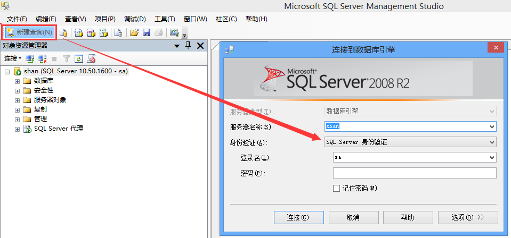The height and width of the screenshot is (238, 511).
Task: Collapse the shan server node
Action: pyautogui.click(x=7, y=72)
